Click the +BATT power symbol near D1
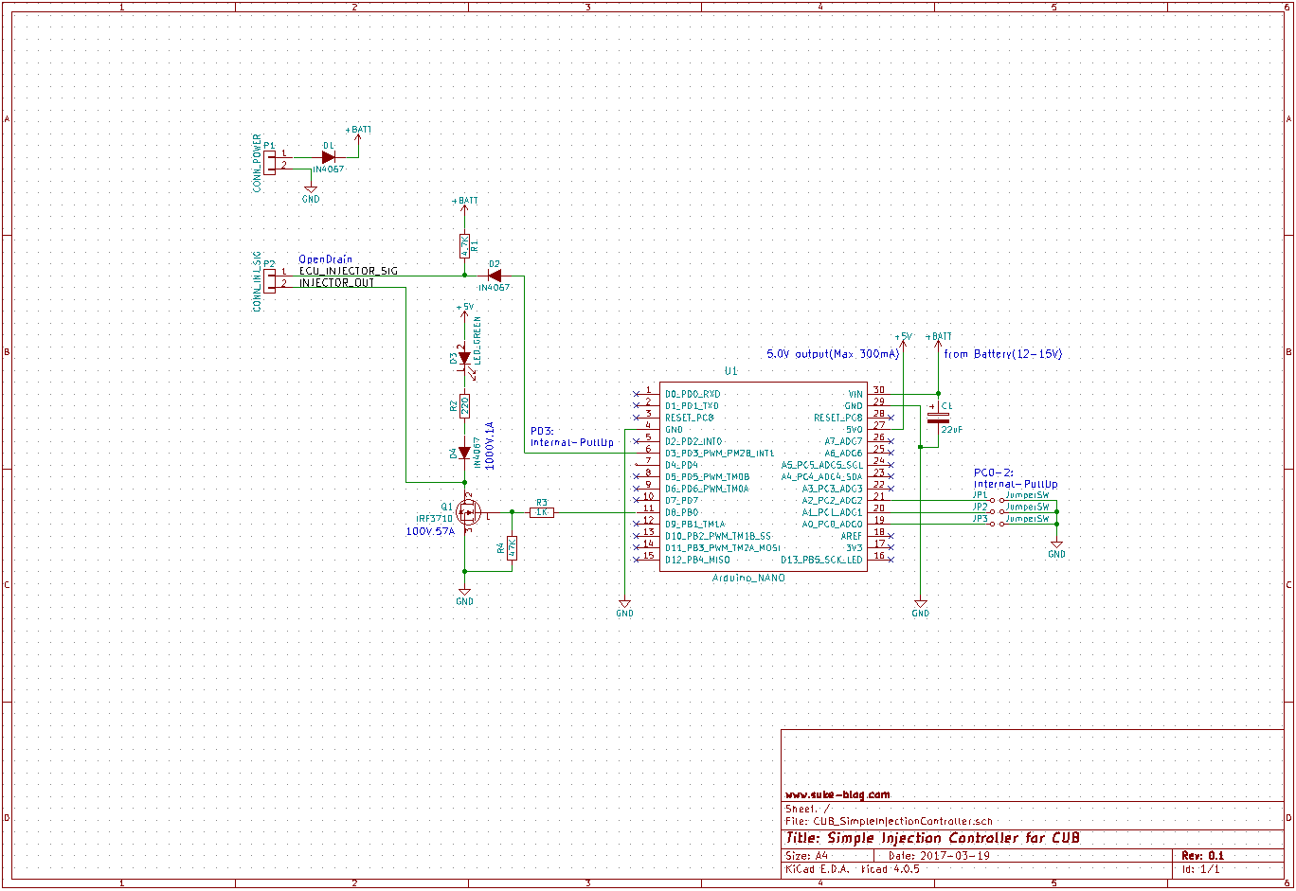 pyautogui.click(x=358, y=134)
